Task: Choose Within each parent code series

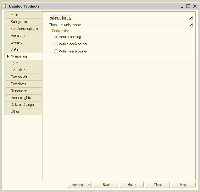Action: coord(56,44)
